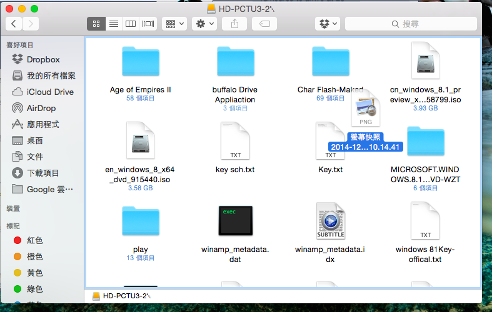Image resolution: width=492 pixels, height=312 pixels.
Task: Select the buffalo Drive Appliaction folder
Action: 236,61
